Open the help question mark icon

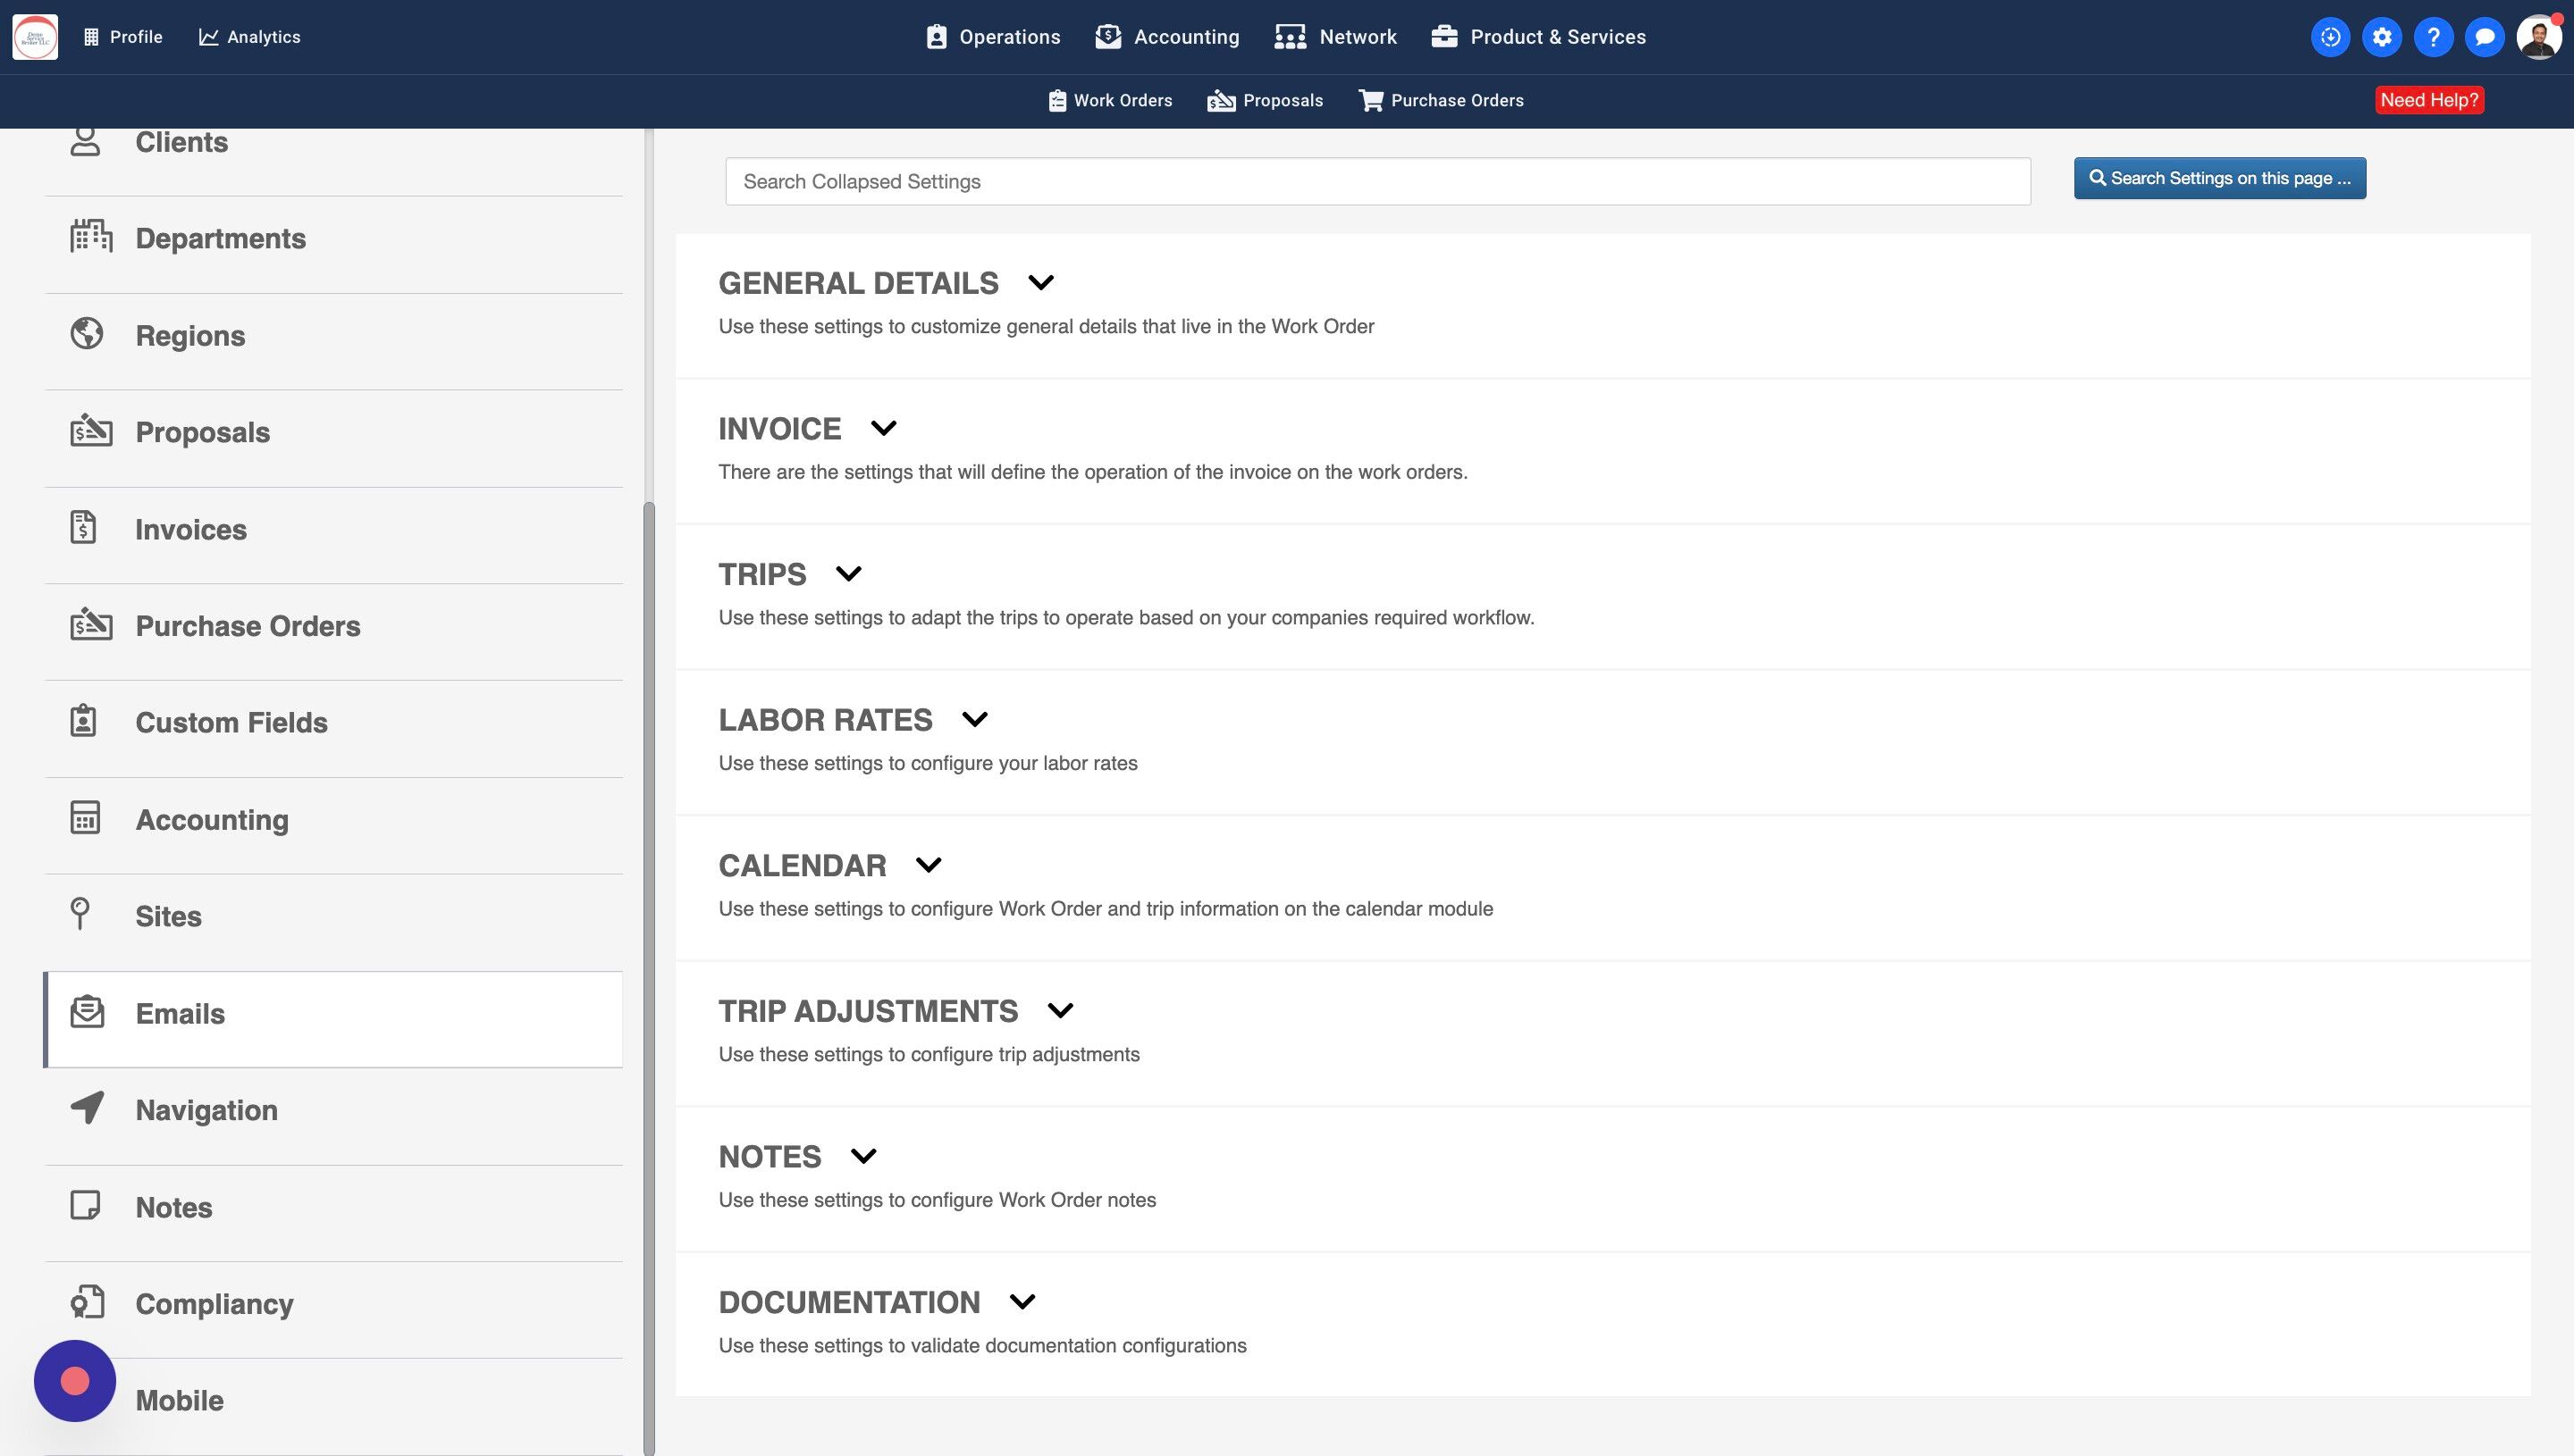(x=2433, y=37)
